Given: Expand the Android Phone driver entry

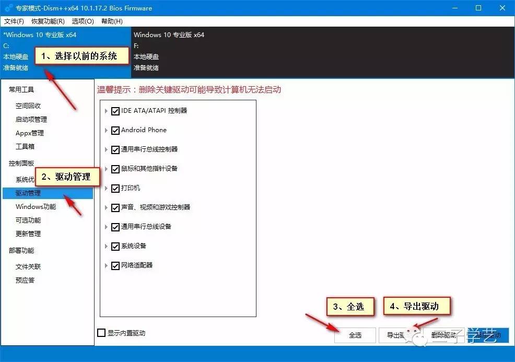Looking at the screenshot, I should tap(107, 130).
